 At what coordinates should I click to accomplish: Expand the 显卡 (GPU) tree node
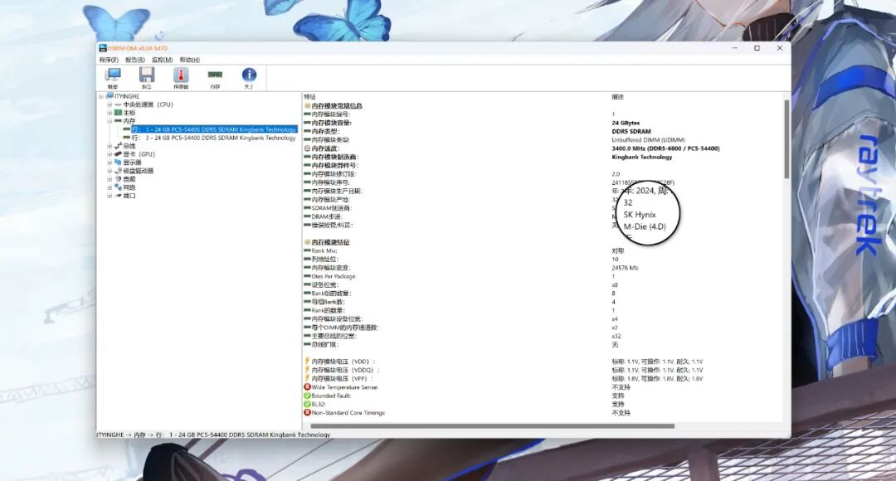tap(110, 154)
